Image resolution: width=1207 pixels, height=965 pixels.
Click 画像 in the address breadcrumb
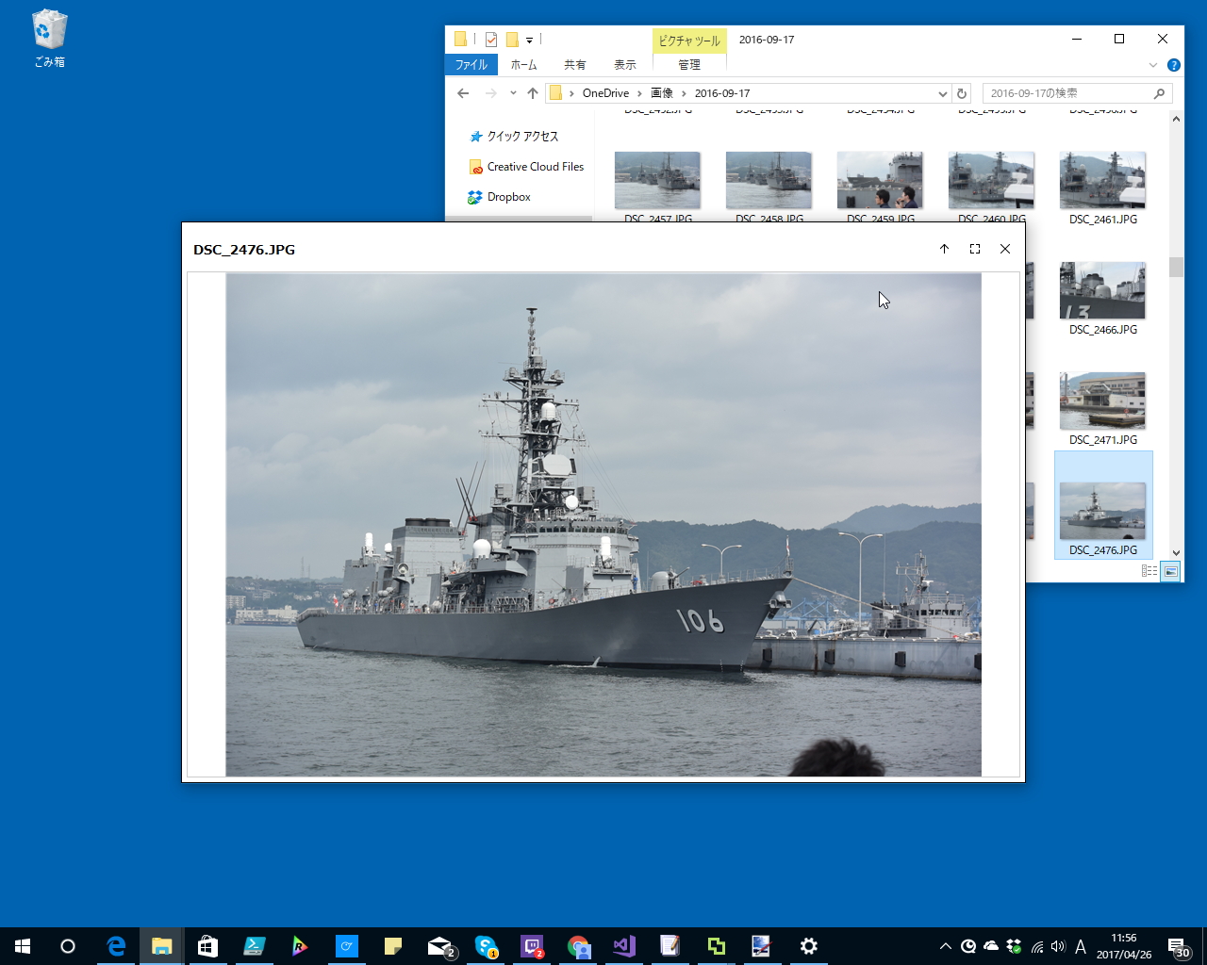[662, 93]
